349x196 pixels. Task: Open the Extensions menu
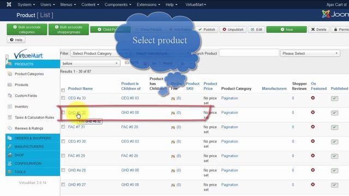click(x=148, y=4)
